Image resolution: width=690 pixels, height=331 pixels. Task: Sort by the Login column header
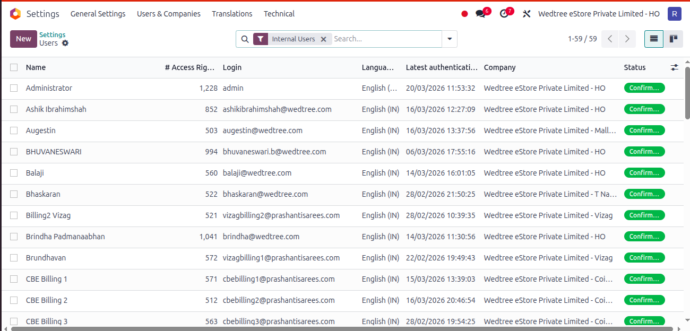(232, 67)
